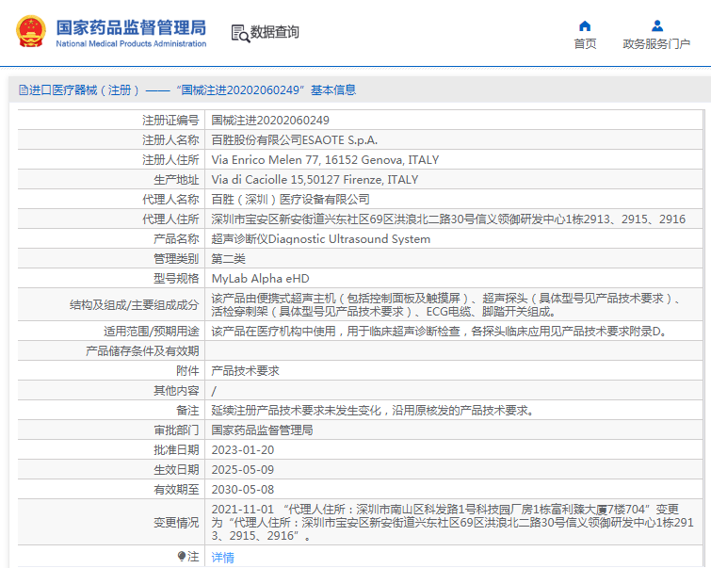Select product name Diagnostic Ultrasound System
This screenshot has height=568, width=711.
pyautogui.click(x=320, y=239)
